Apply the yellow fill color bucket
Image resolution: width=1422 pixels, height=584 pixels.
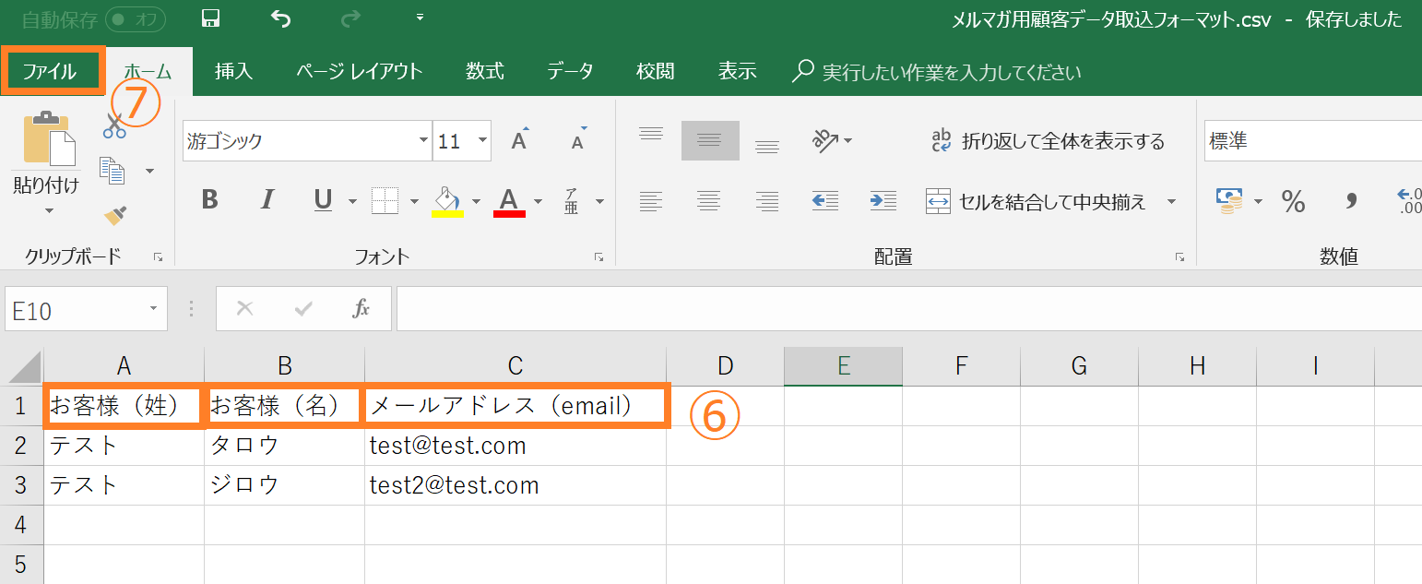pyautogui.click(x=447, y=200)
